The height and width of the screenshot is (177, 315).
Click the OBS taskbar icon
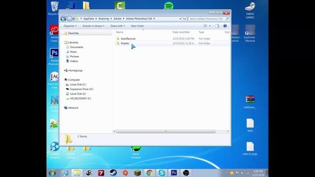[186, 173]
